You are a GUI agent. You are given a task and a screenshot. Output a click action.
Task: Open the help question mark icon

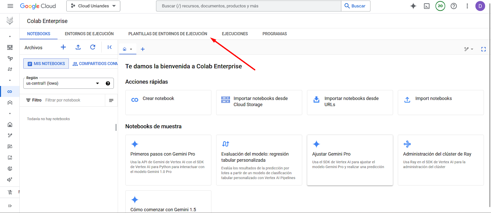(454, 6)
